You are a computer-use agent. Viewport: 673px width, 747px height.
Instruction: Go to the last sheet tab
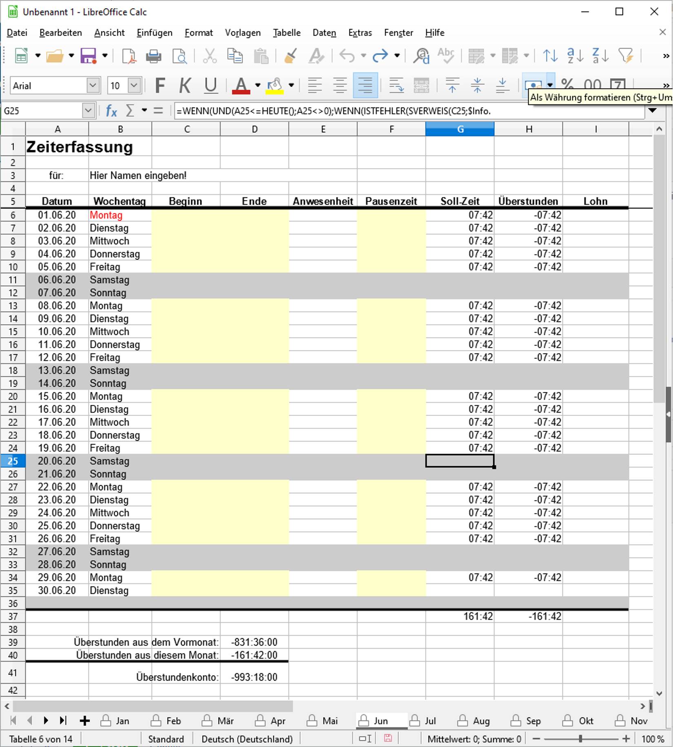(x=63, y=720)
